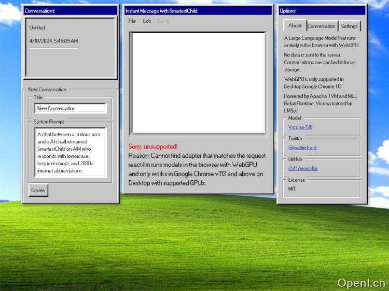
Task: Open the Settings tab
Action: click(x=350, y=26)
